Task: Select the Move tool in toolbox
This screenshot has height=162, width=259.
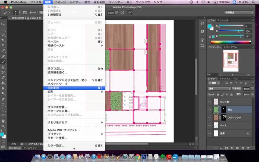Action: 3,24
